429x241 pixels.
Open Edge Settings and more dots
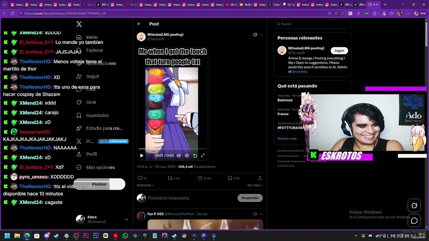[408, 13]
